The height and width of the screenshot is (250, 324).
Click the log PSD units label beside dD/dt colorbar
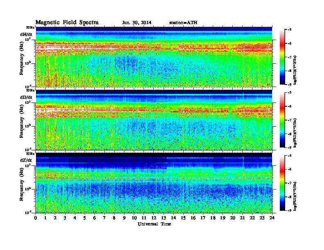pos(295,133)
